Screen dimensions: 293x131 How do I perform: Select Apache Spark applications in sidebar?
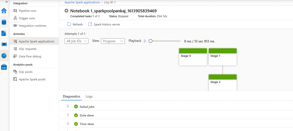click(x=34, y=41)
